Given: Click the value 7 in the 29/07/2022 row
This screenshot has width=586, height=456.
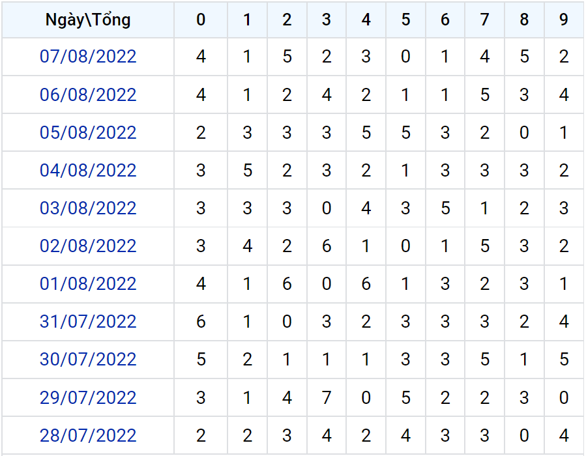Looking at the screenshot, I should [327, 397].
